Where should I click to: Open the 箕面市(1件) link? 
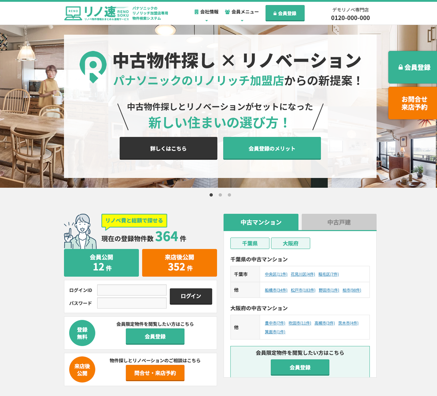pyautogui.click(x=275, y=332)
